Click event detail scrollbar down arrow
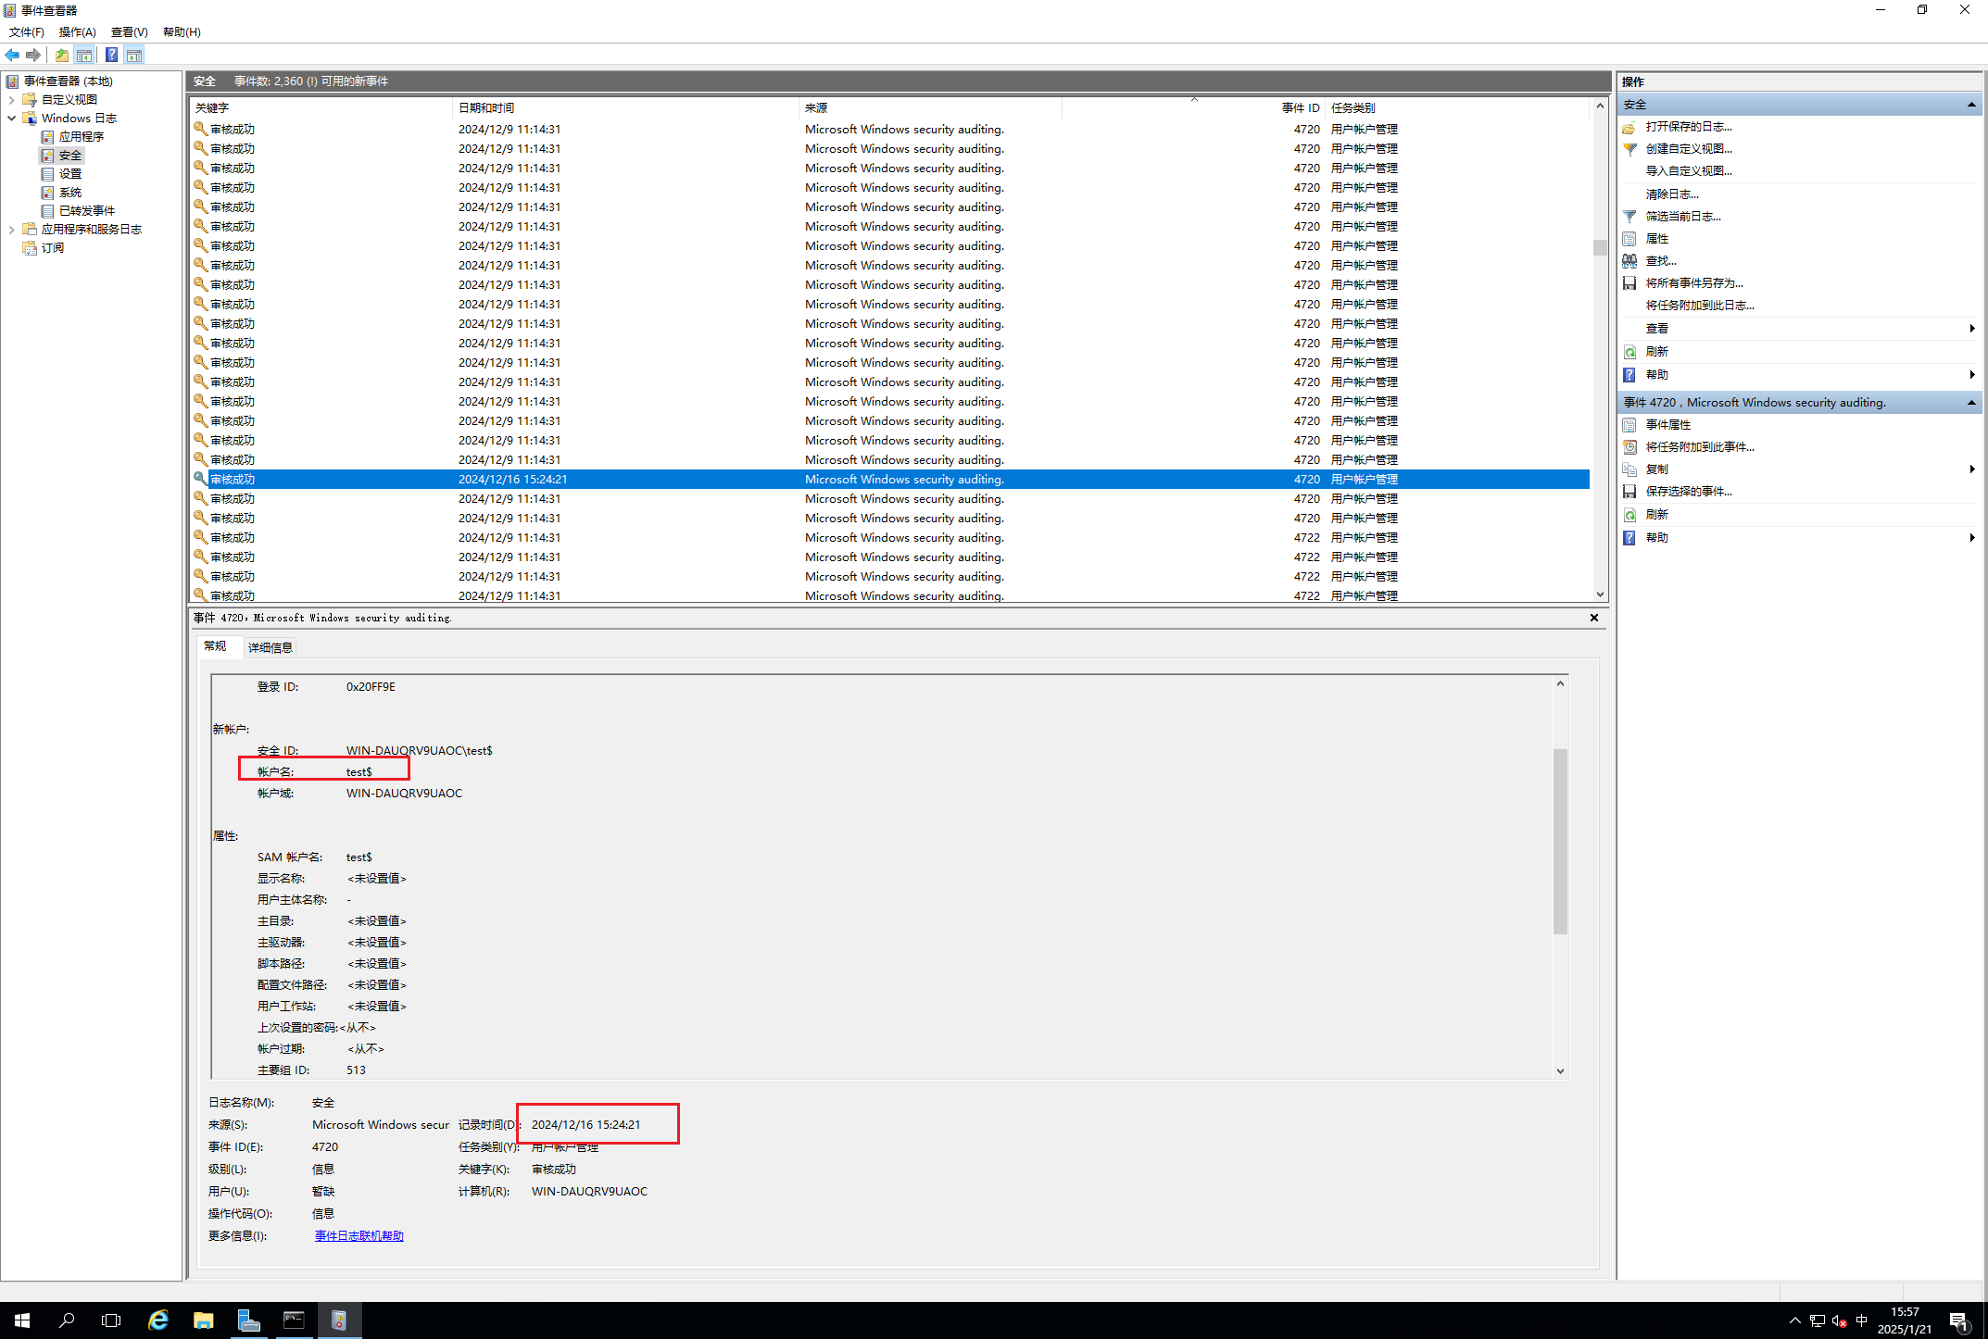This screenshot has width=1988, height=1339. (x=1560, y=1071)
